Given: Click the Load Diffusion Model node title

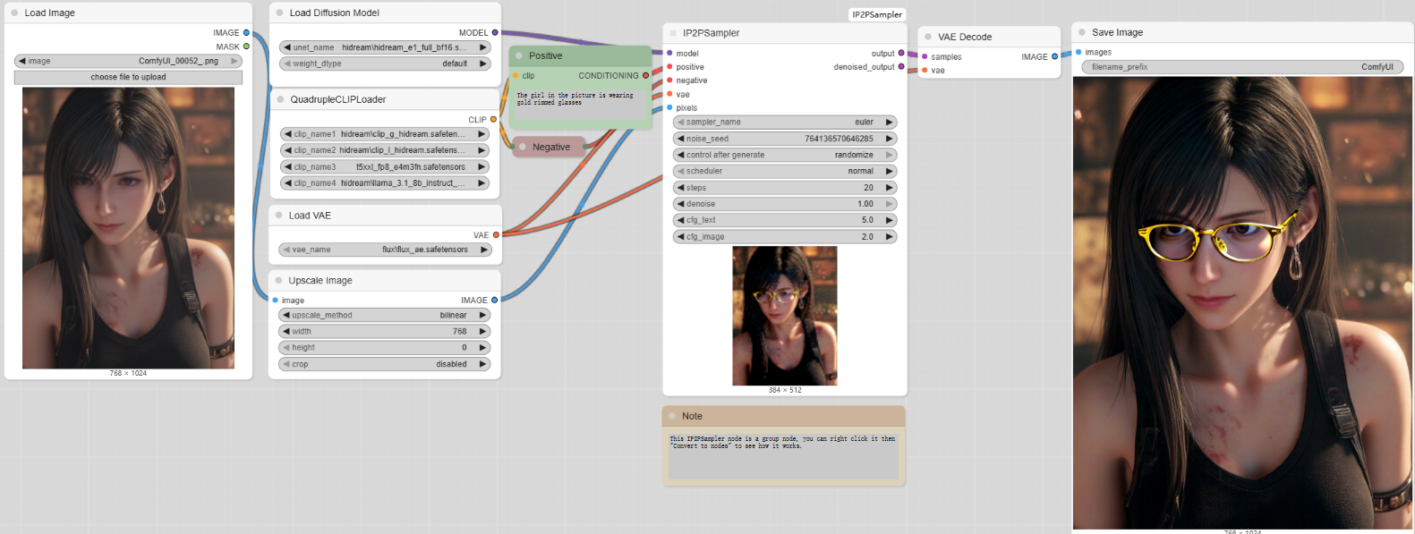Looking at the screenshot, I should coord(334,13).
